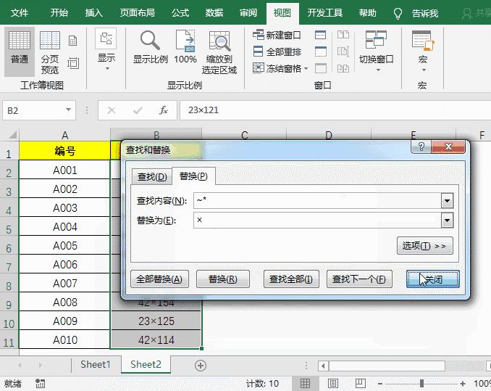Select cell containing 23×125
Screen dimensions: 491x391
tap(156, 321)
